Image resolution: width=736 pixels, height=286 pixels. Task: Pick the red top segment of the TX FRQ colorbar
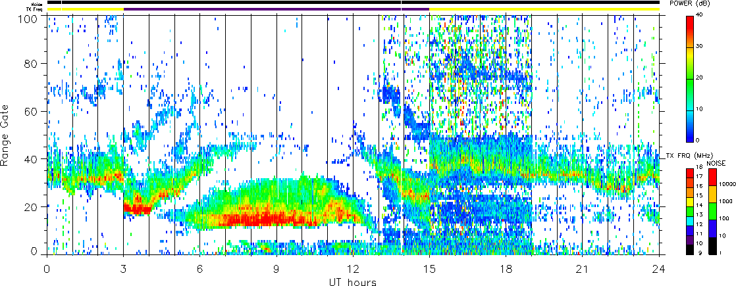pos(689,172)
